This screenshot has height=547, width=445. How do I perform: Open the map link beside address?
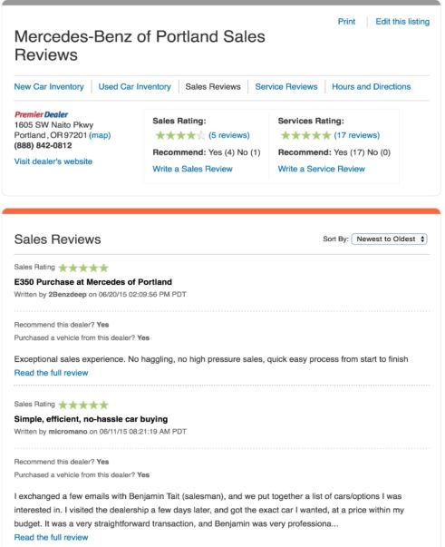coord(100,135)
